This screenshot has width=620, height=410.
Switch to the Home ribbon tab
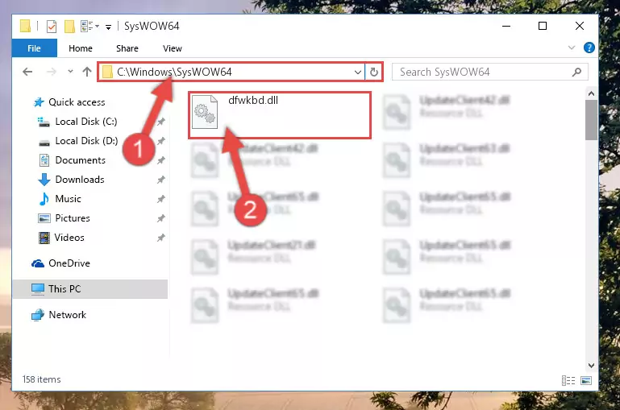coord(81,48)
